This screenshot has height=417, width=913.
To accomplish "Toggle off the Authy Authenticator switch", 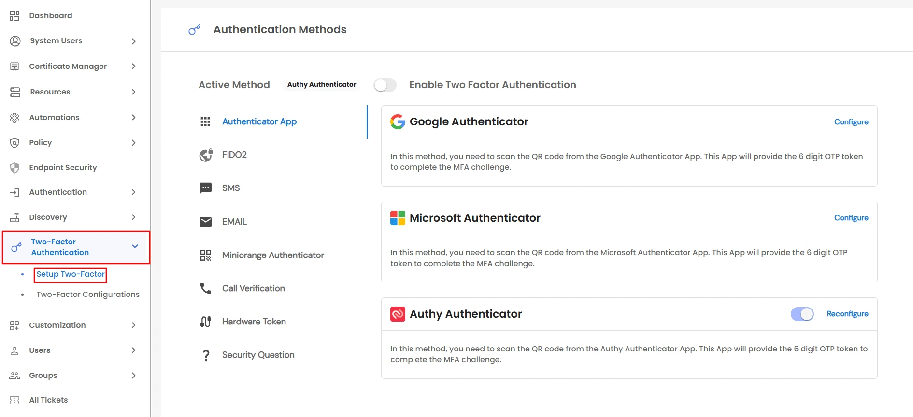I will point(802,314).
